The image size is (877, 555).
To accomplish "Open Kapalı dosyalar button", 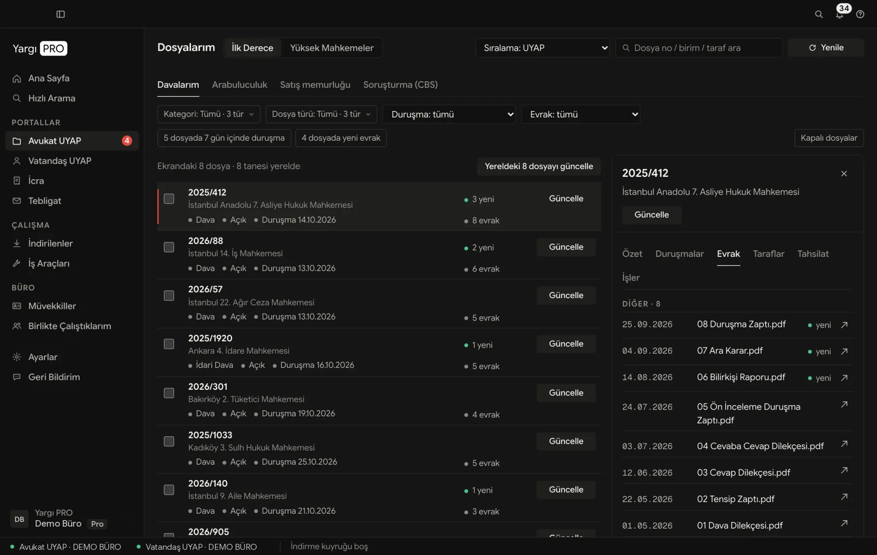I will pyautogui.click(x=829, y=138).
